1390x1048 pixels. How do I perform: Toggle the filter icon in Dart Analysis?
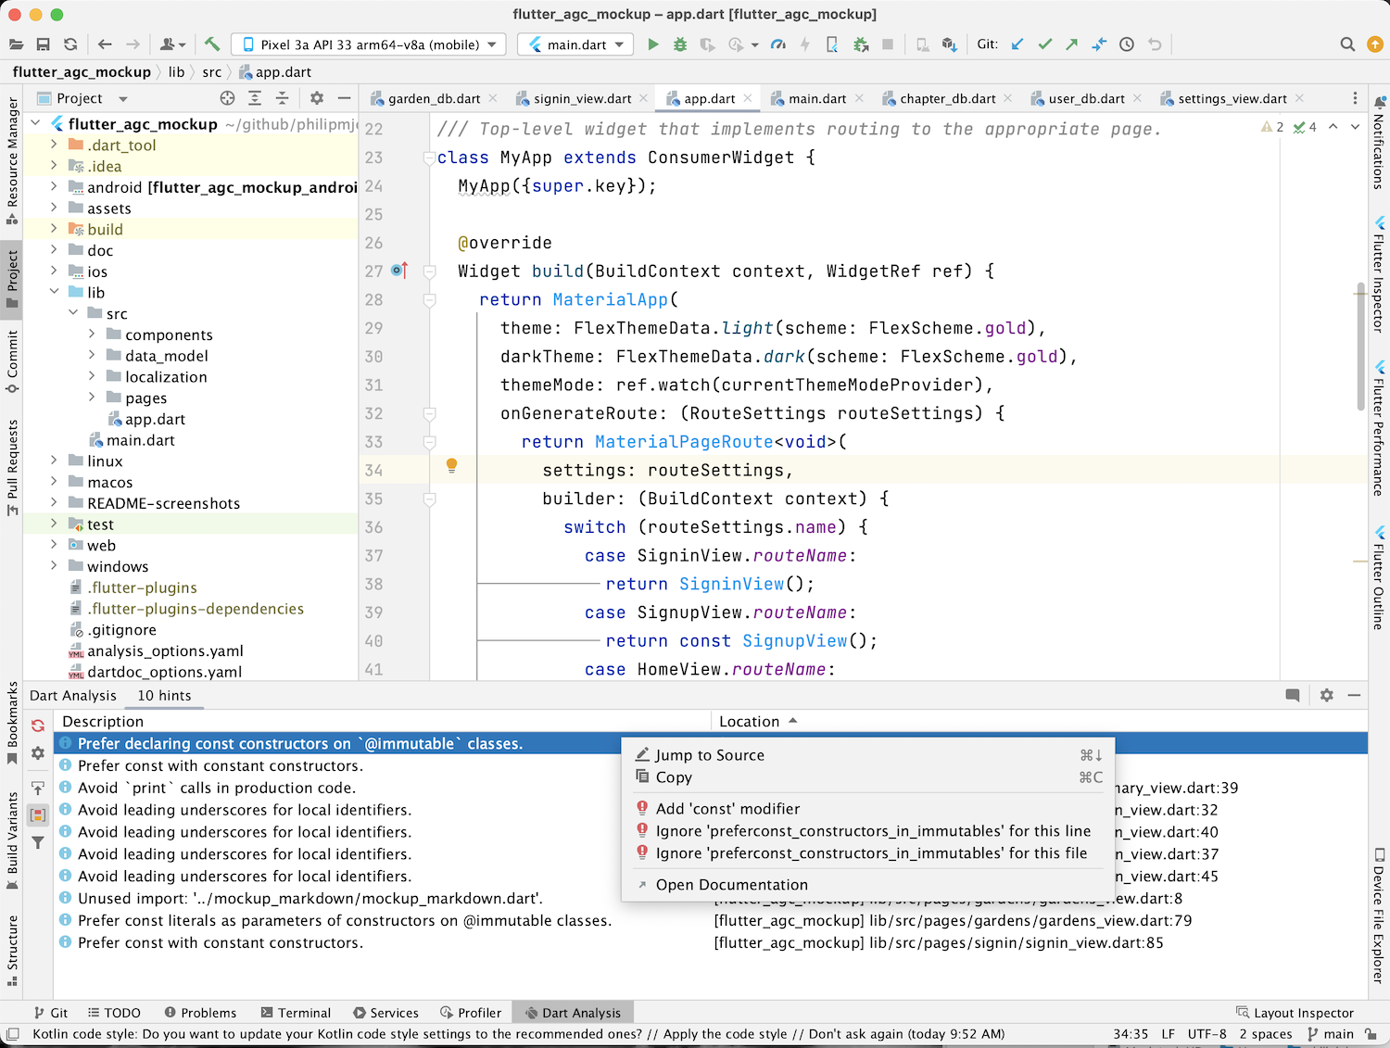pos(38,842)
